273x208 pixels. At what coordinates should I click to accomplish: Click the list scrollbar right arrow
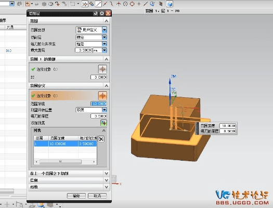(x=94, y=162)
